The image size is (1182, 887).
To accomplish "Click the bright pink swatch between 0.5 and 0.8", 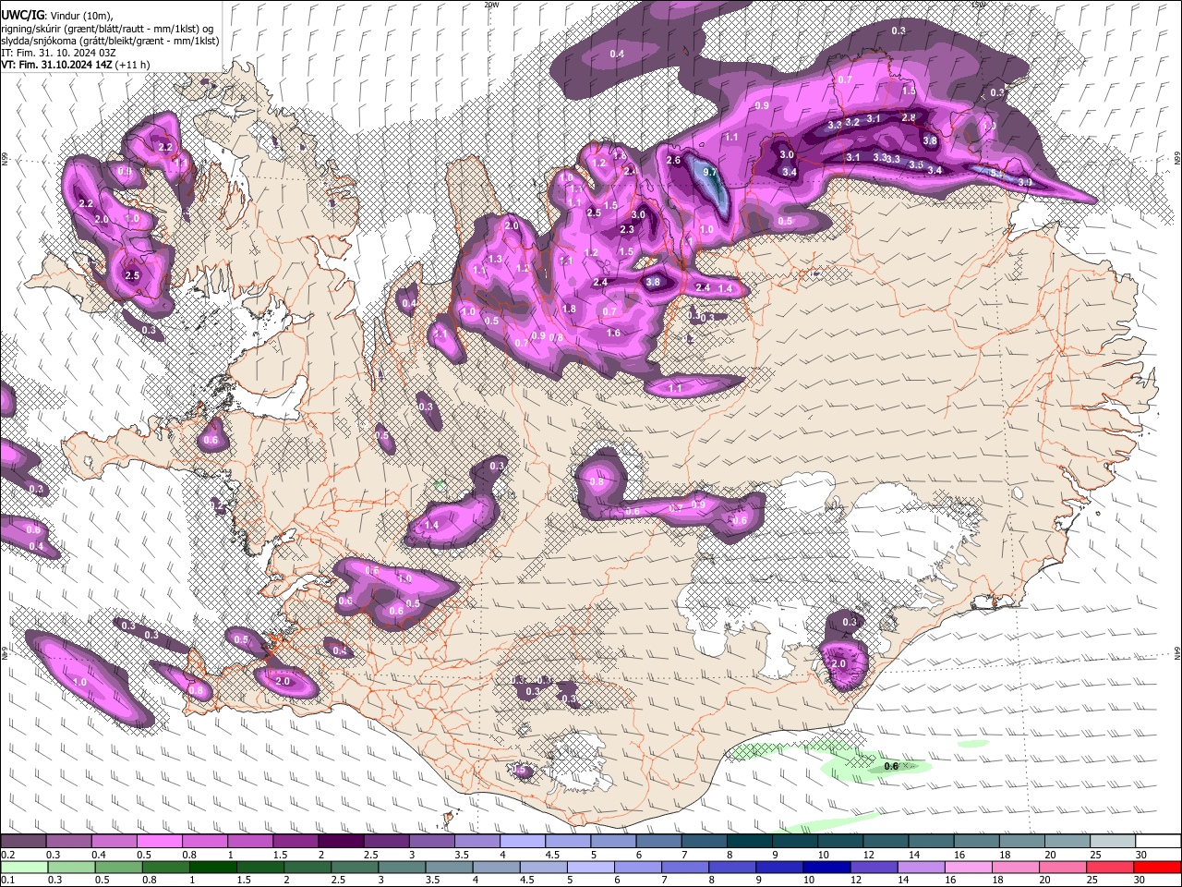I will (159, 842).
